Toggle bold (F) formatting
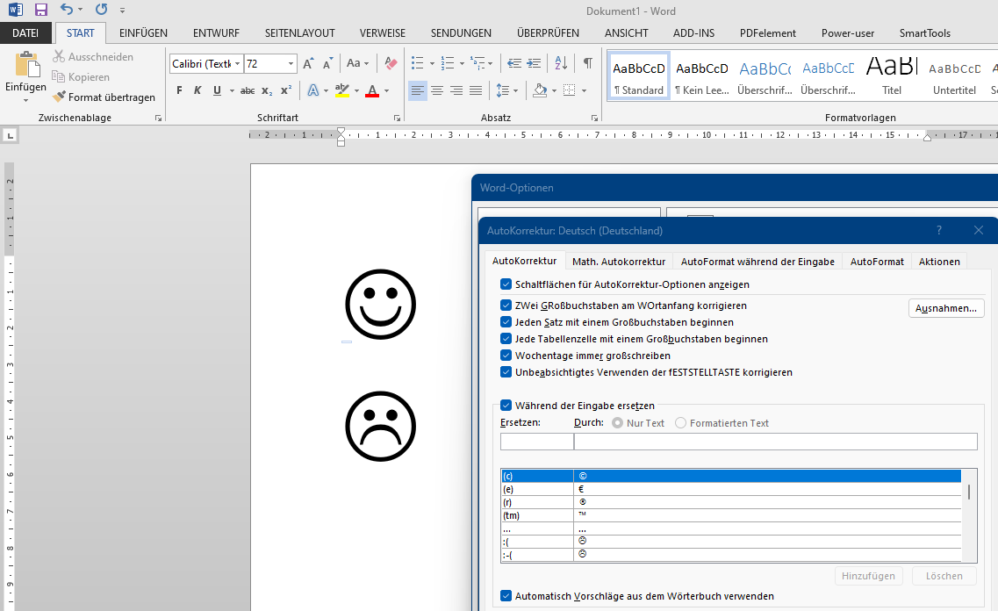Image resolution: width=998 pixels, height=611 pixels. point(179,90)
